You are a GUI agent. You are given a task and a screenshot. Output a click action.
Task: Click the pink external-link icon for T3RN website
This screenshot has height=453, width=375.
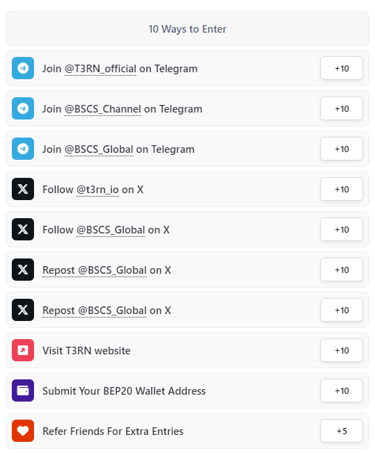pos(23,350)
